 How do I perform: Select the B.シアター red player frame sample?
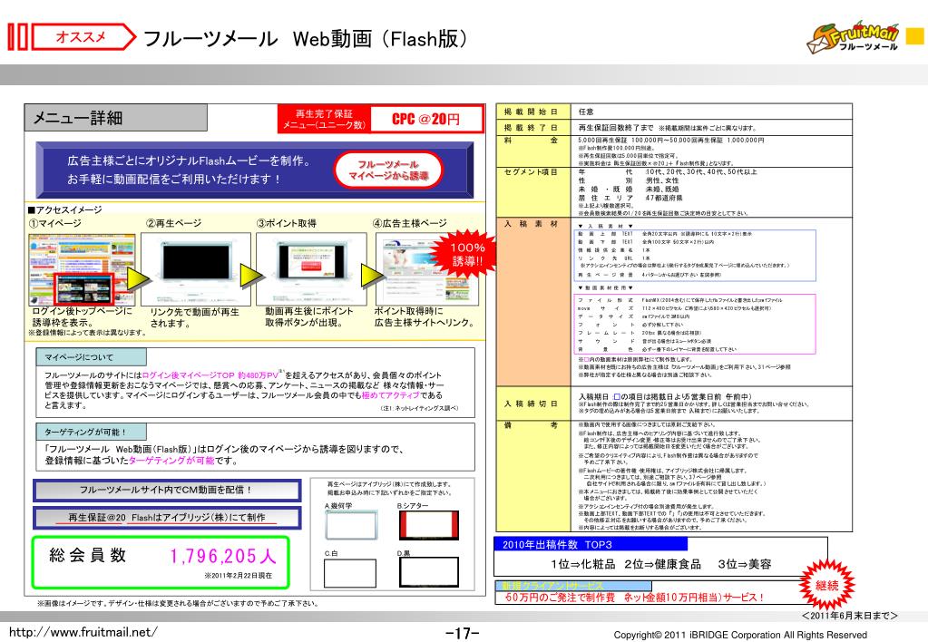coord(428,525)
